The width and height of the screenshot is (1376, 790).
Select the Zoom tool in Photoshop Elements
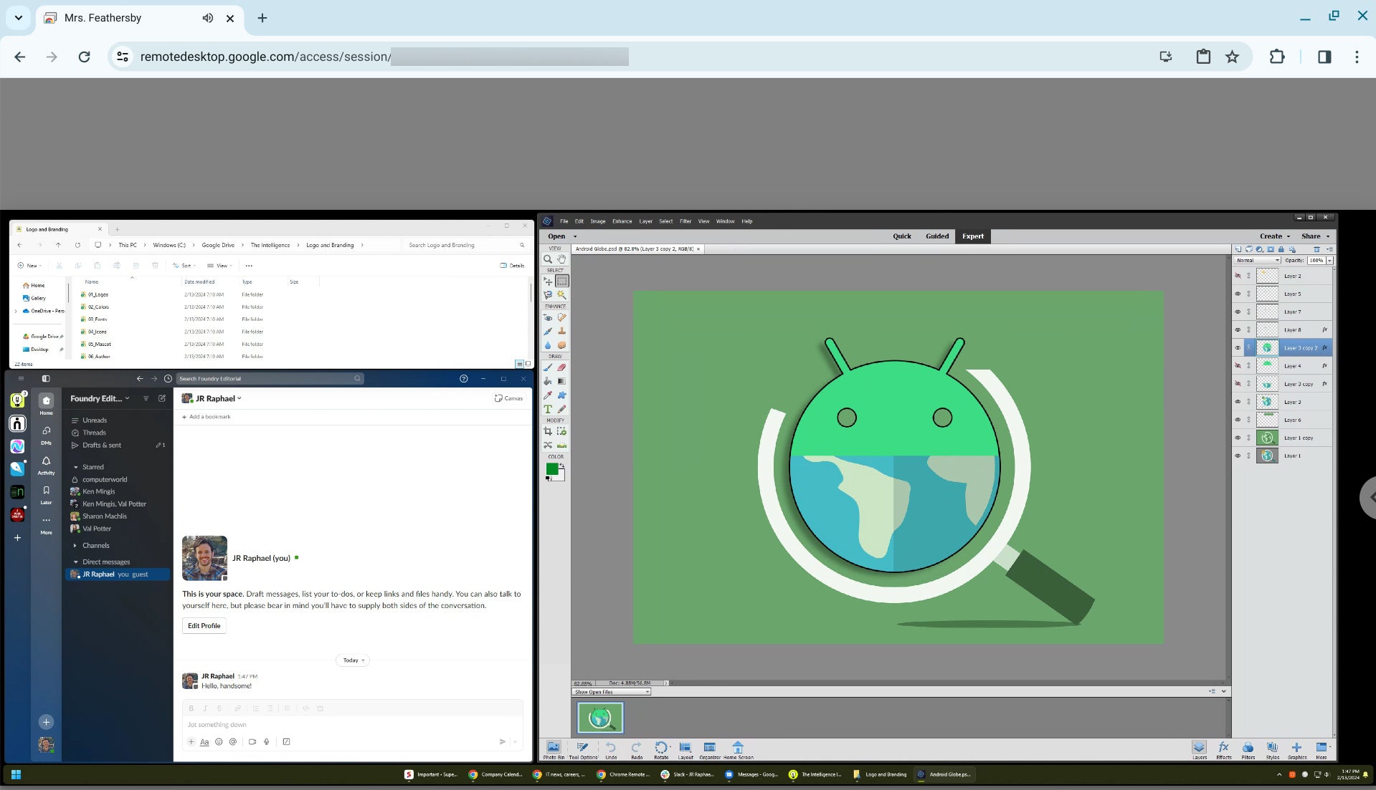point(548,259)
